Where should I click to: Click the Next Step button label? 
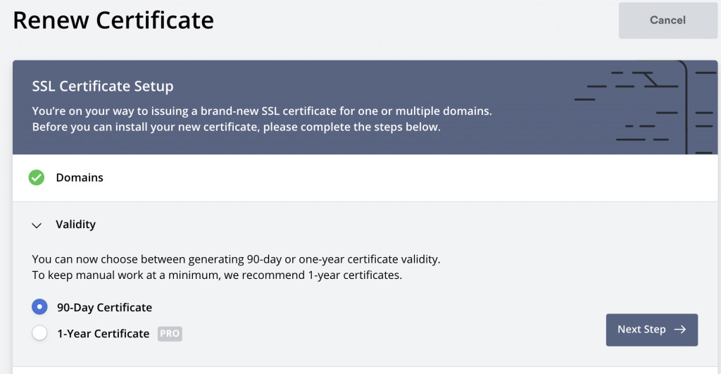point(641,330)
